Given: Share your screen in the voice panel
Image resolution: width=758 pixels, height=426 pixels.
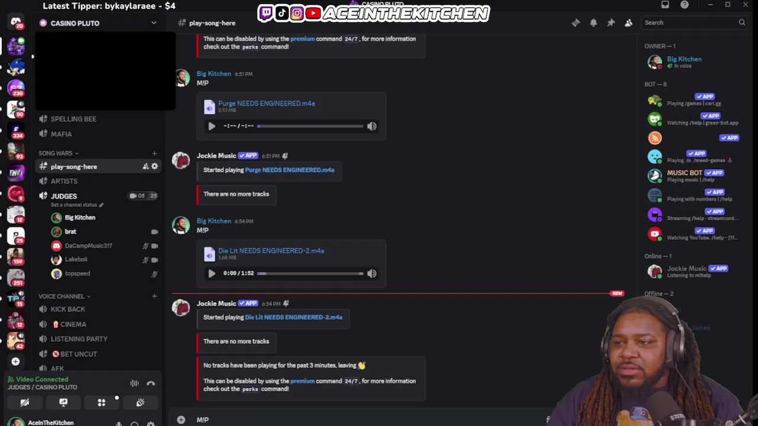Looking at the screenshot, I should tap(63, 402).
